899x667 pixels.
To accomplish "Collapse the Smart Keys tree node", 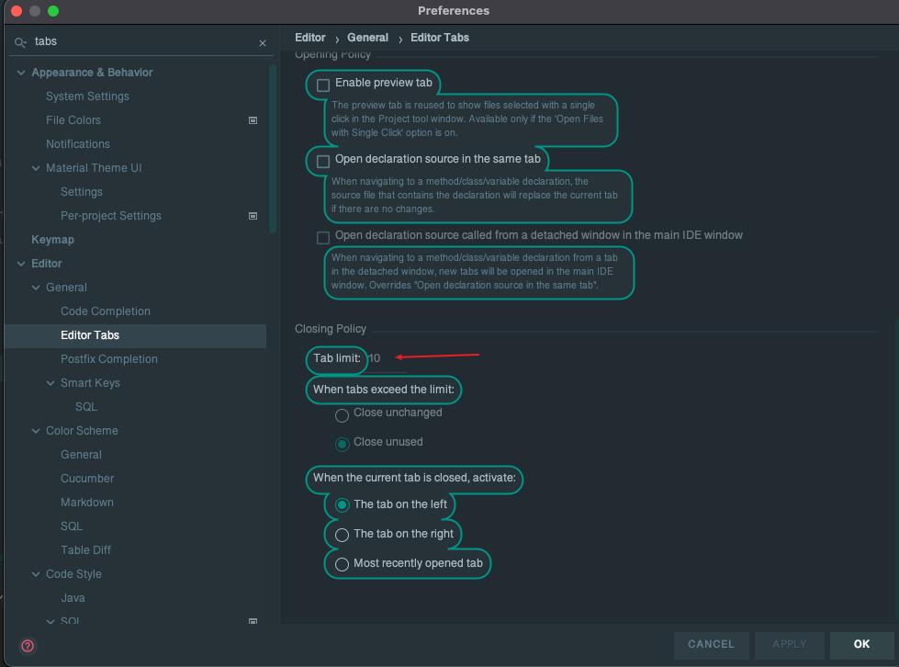I will 51,383.
